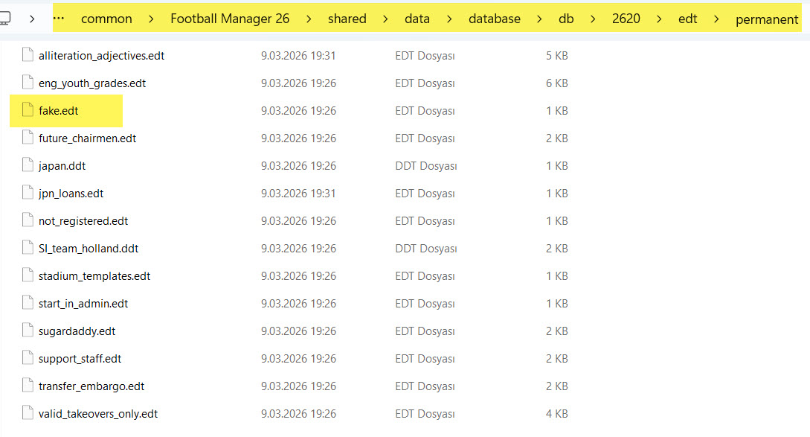The height and width of the screenshot is (437, 810).
Task: Open the chevron dropdown after database
Action: coord(540,19)
